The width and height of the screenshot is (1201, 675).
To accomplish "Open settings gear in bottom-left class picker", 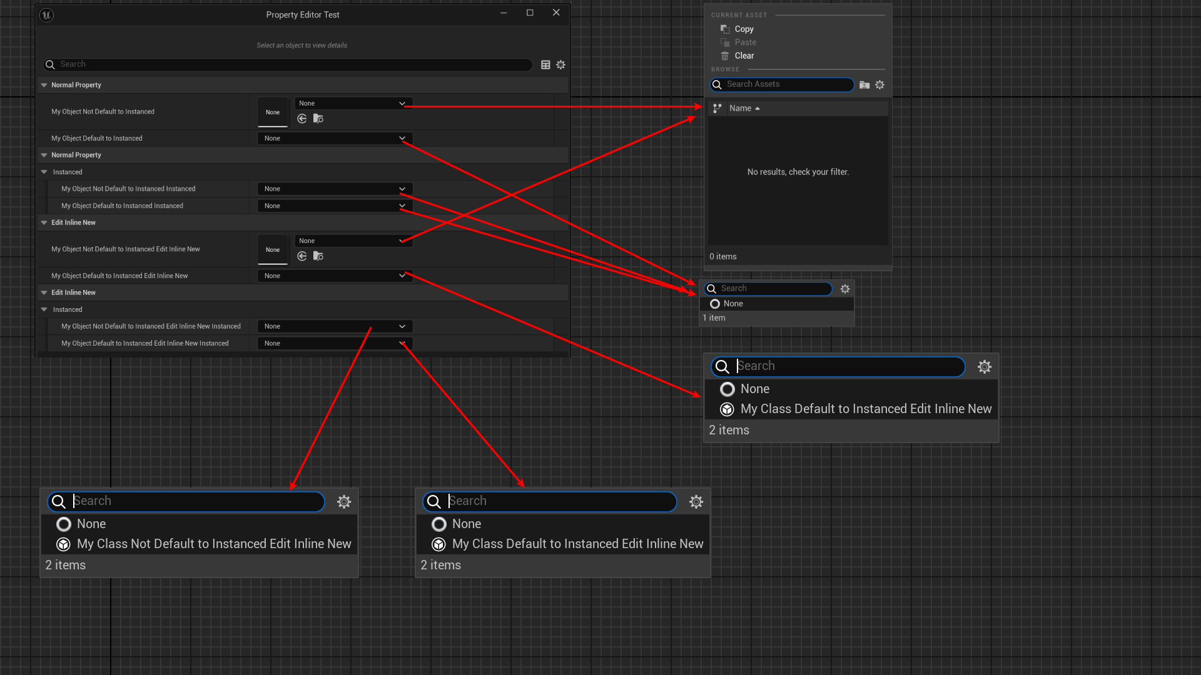I will 344,502.
